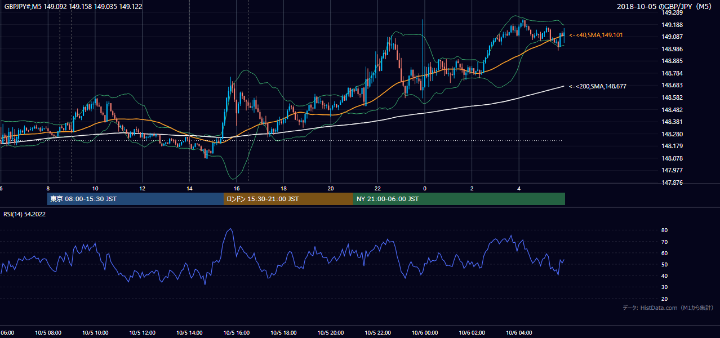Click the bottom date label 10/5 10:00
This screenshot has height=338, width=720.
click(95, 332)
